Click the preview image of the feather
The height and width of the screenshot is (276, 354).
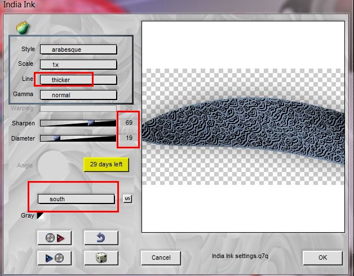pyautogui.click(x=243, y=126)
